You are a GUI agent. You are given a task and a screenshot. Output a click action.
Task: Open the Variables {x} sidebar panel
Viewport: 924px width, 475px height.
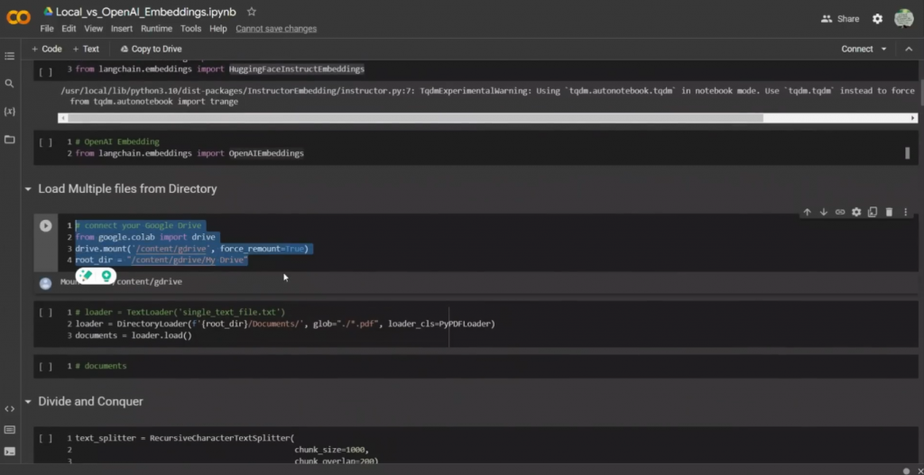(x=9, y=111)
